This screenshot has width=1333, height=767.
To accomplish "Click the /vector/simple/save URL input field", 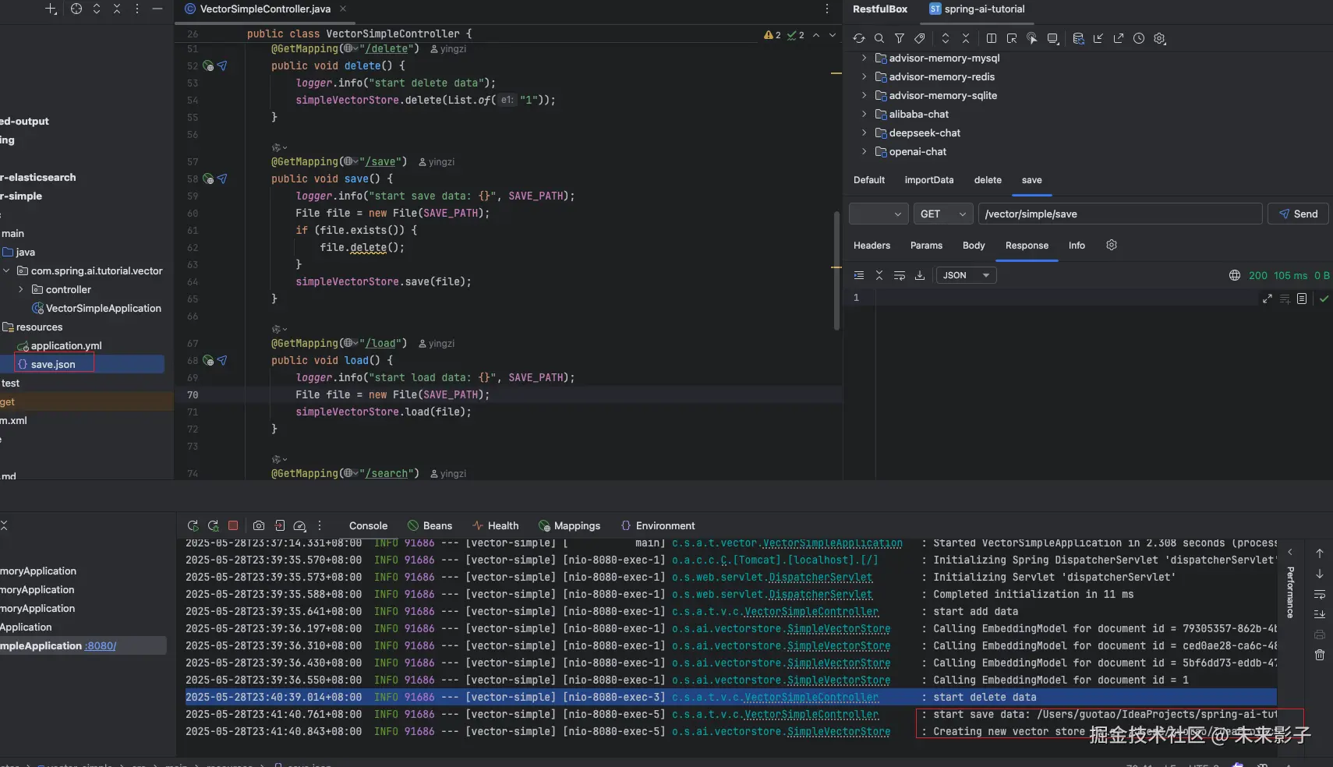I will pos(1119,214).
